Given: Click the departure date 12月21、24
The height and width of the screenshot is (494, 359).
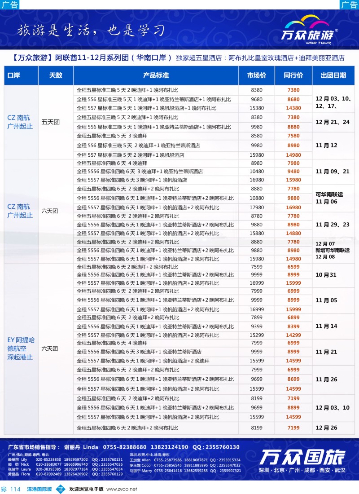Looking at the screenshot, I should pos(332,122).
